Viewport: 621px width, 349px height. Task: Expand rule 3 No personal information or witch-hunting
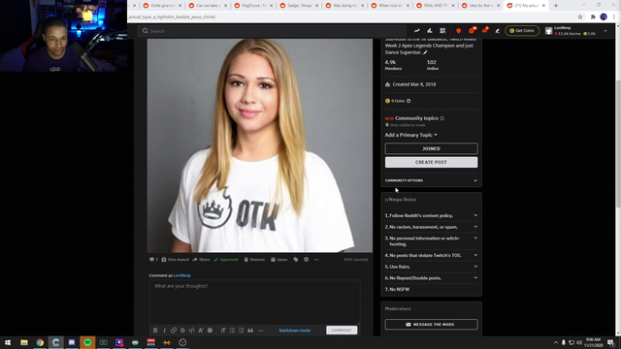coord(431,241)
